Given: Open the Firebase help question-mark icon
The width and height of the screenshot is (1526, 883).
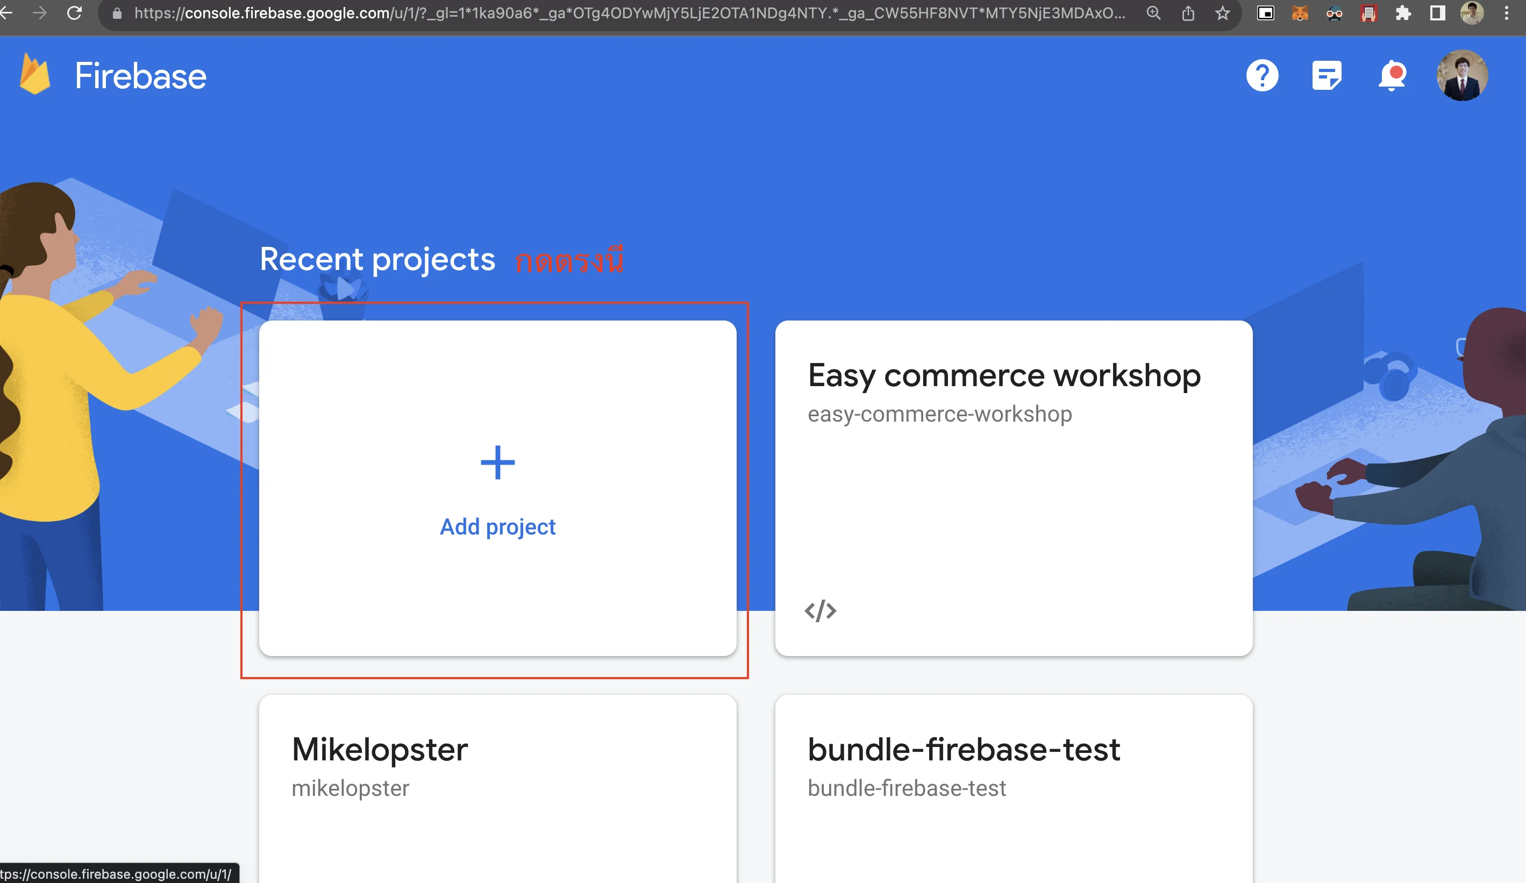Looking at the screenshot, I should click(x=1262, y=76).
